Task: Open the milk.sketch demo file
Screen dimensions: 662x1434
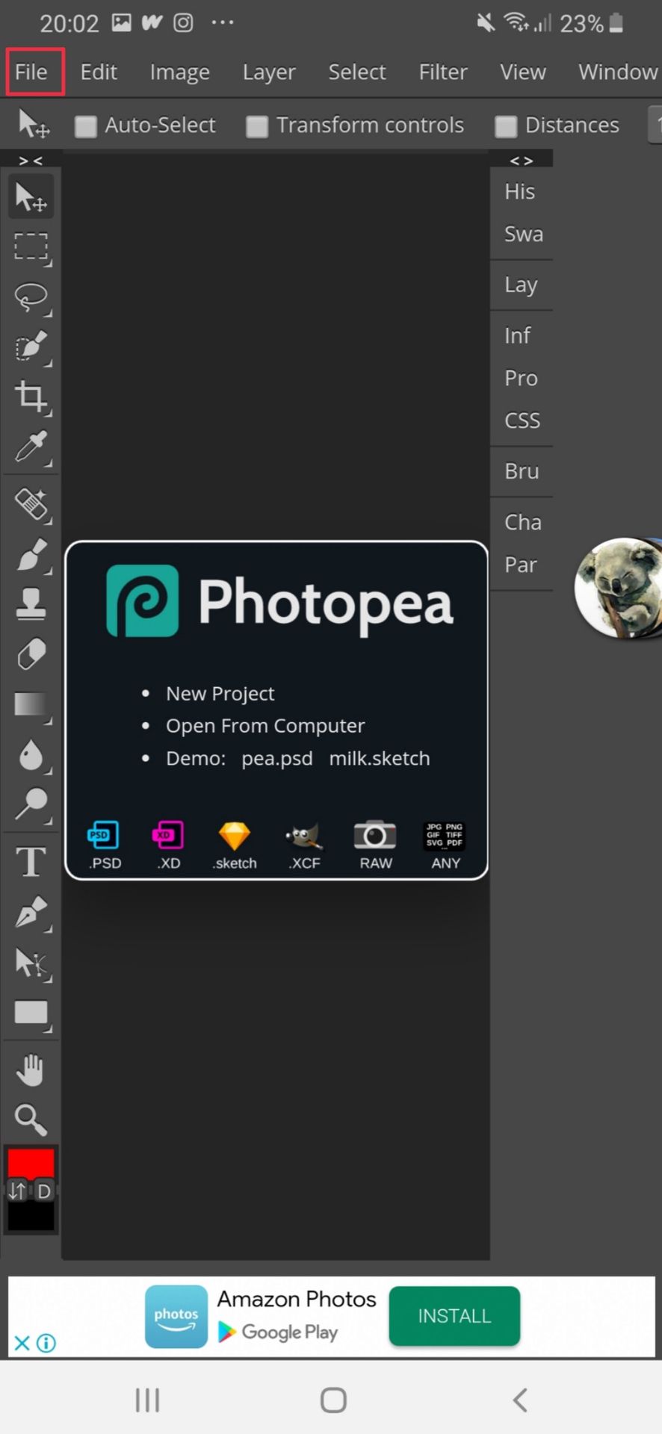Action: 380,759
